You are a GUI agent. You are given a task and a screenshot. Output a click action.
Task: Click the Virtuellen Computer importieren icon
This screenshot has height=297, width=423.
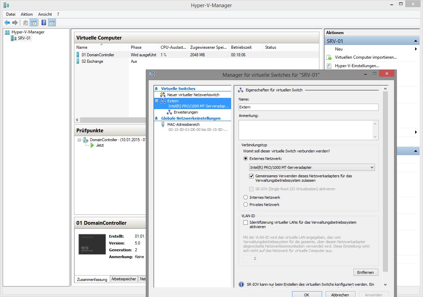tap(329, 57)
